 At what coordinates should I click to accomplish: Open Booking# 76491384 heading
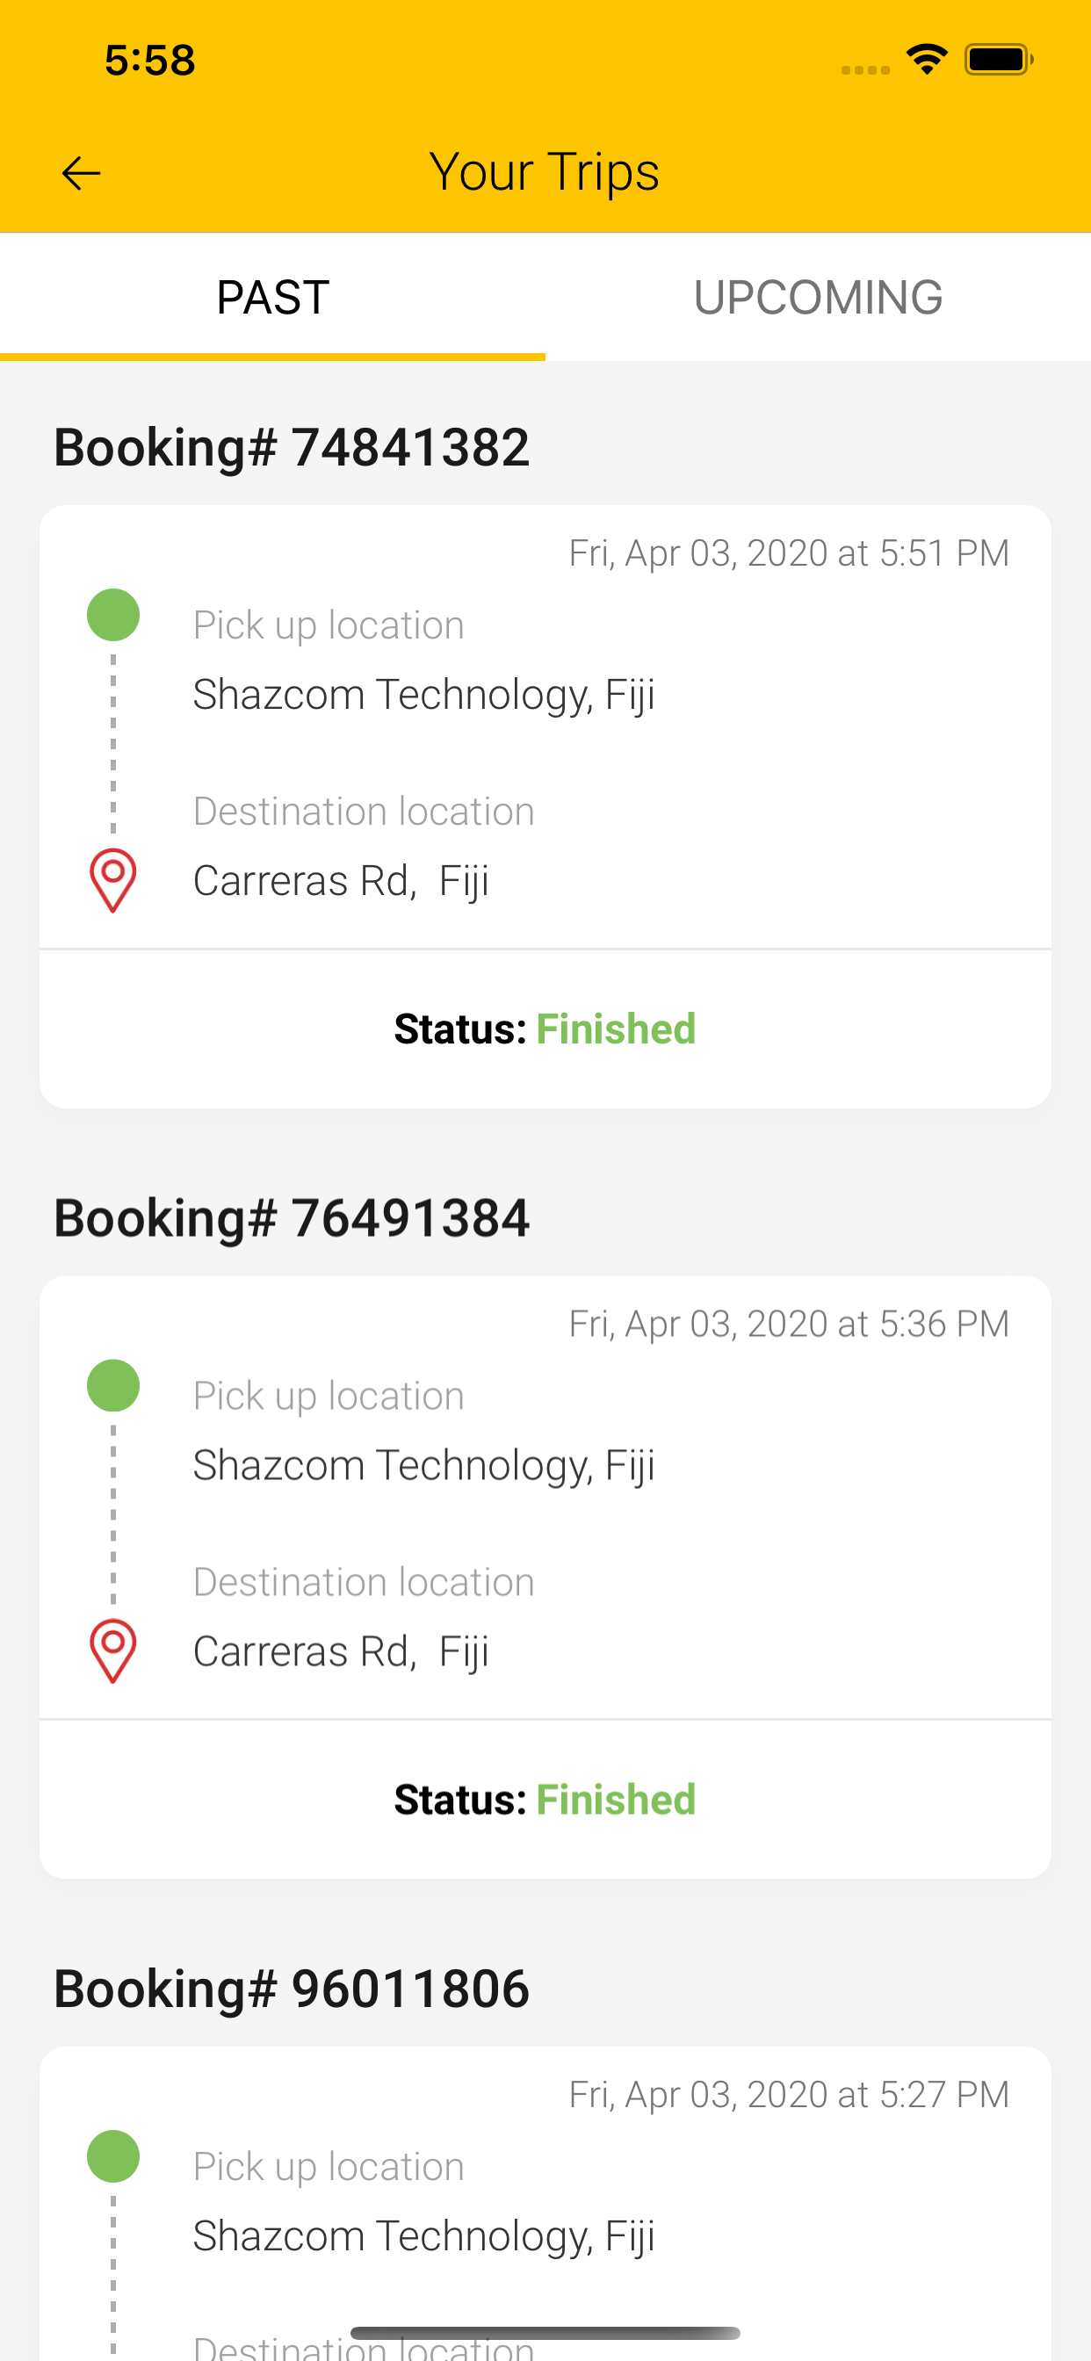coord(292,1218)
